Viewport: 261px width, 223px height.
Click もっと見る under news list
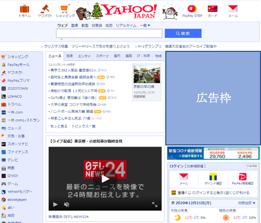59,126
